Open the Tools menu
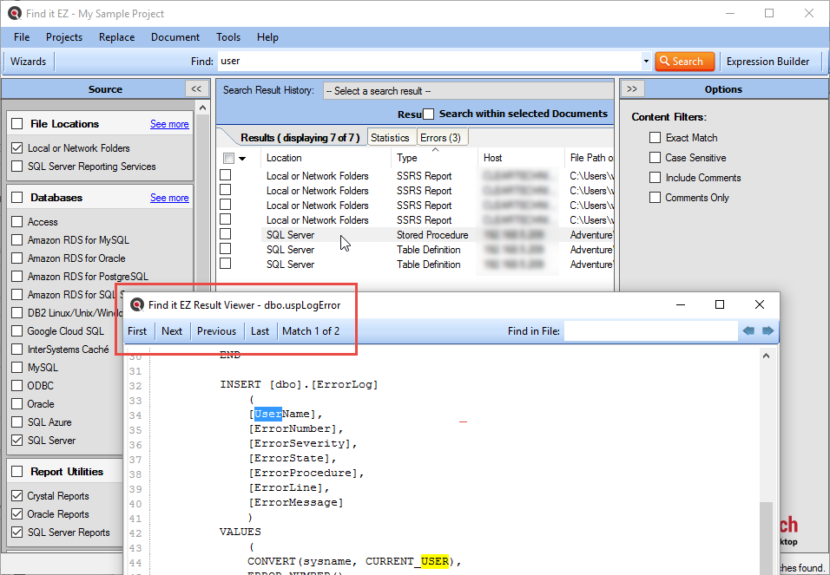Viewport: 830px width, 575px height. click(x=228, y=37)
